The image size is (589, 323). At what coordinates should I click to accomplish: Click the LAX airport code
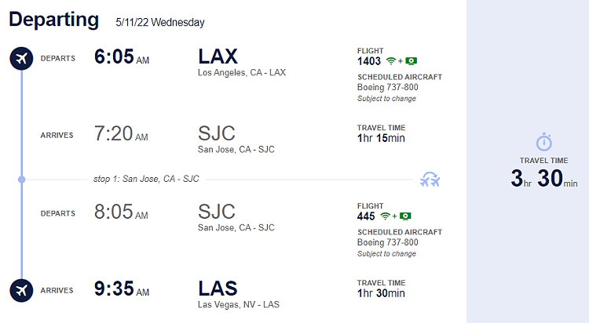[218, 56]
